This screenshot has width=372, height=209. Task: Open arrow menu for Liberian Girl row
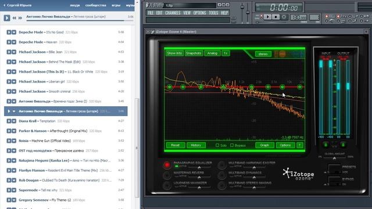14,81
